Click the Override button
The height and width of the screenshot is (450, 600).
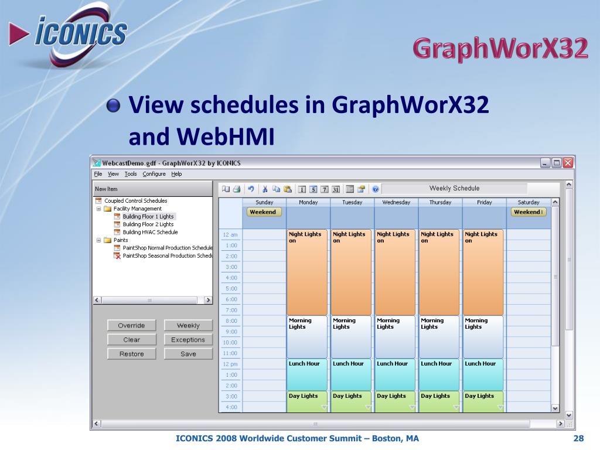click(132, 325)
